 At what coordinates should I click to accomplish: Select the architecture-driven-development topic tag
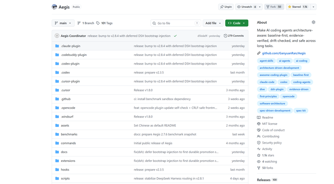tap(279, 68)
